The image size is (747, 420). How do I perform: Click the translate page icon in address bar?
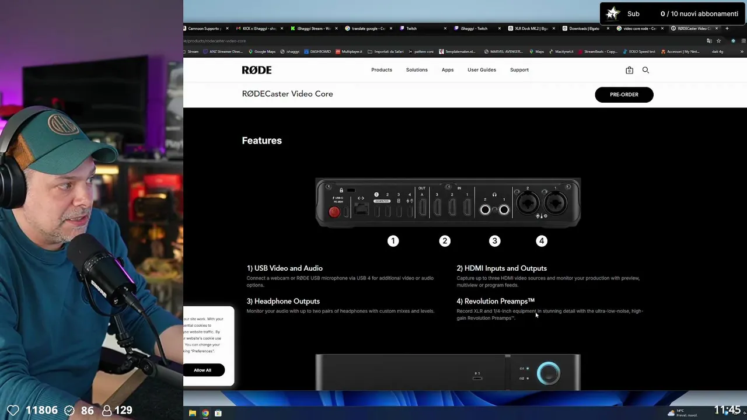pyautogui.click(x=709, y=41)
